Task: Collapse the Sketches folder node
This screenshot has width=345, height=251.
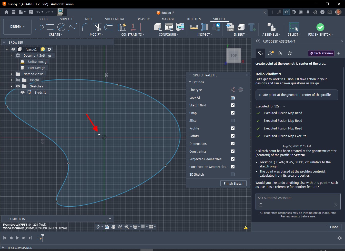Action: point(12,86)
